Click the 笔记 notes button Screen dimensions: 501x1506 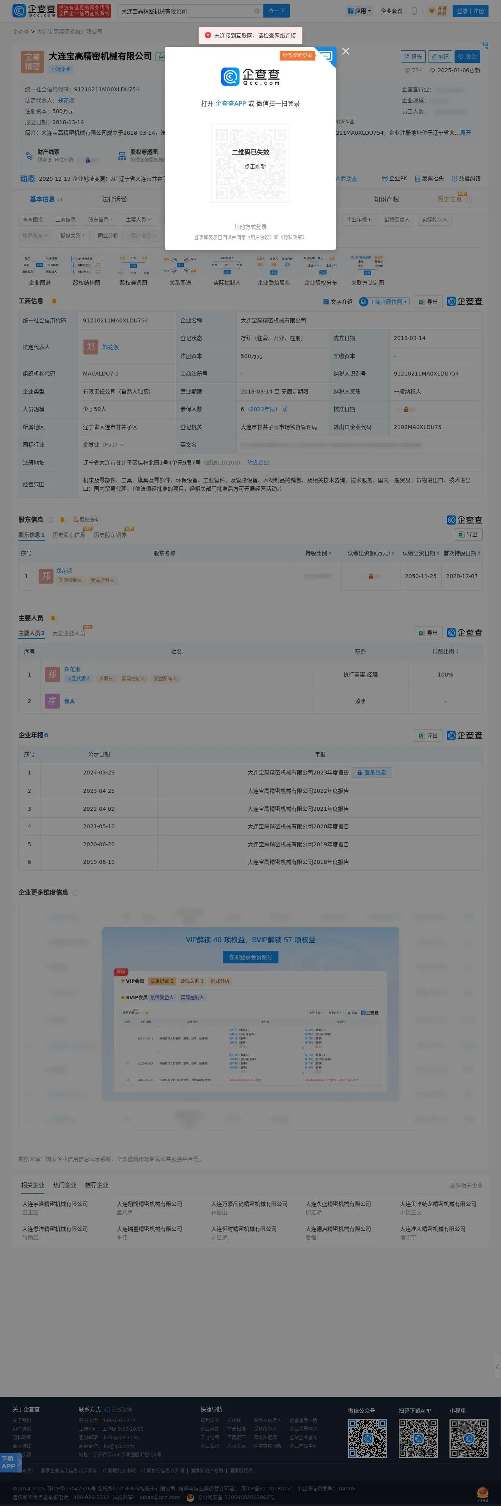tap(440, 57)
